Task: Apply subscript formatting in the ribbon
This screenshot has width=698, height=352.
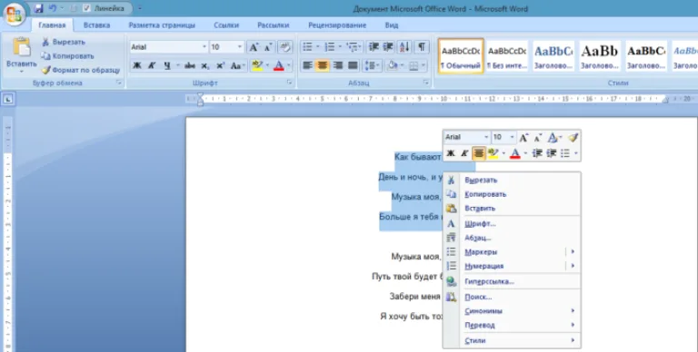Action: point(204,66)
